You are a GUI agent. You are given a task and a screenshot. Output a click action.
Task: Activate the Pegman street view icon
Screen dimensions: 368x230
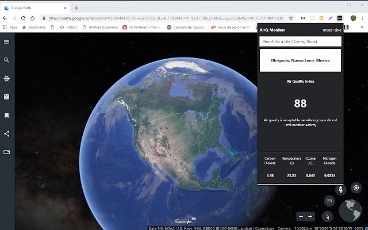pyautogui.click(x=340, y=190)
